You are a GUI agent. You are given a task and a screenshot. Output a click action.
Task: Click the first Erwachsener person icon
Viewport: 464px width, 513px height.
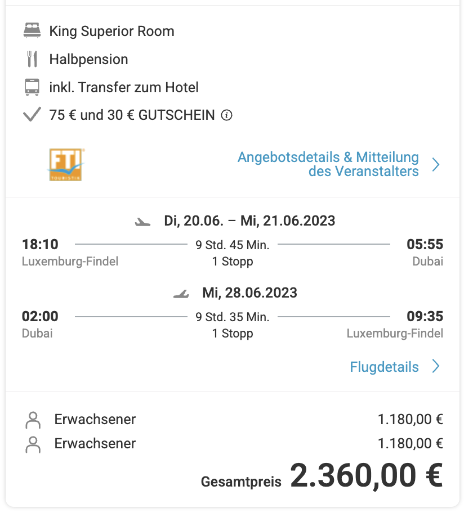pyautogui.click(x=33, y=420)
